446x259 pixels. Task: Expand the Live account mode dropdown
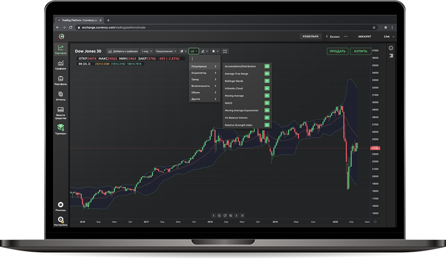point(388,37)
